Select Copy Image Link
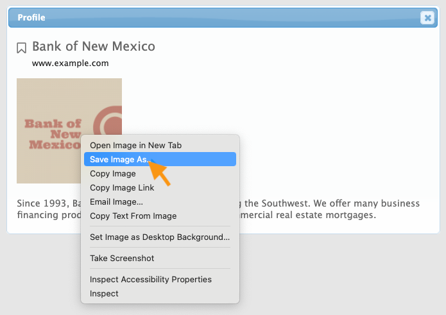Screen dimensions: 446x315 (x=160, y=187)
